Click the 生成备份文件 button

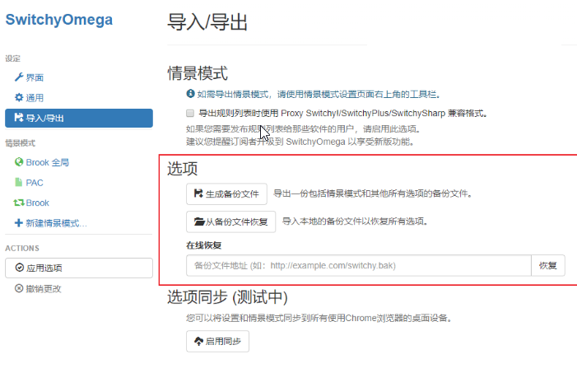[226, 193]
